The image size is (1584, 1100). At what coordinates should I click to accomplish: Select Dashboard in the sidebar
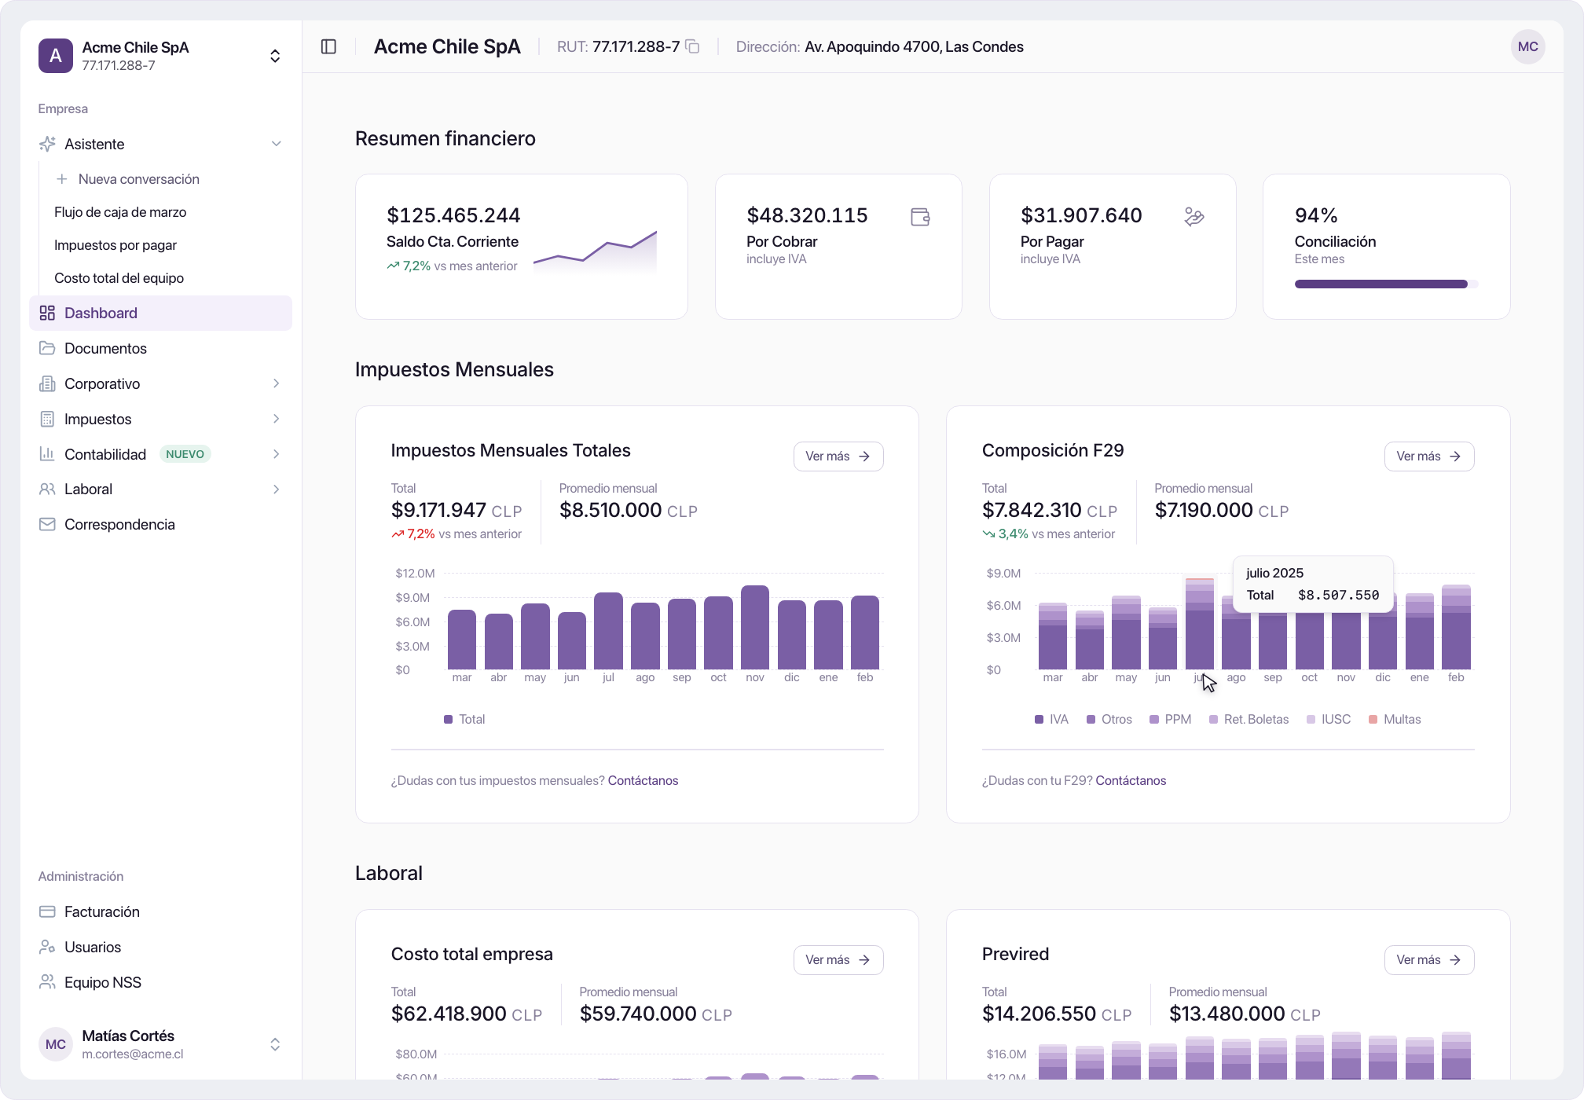click(160, 313)
